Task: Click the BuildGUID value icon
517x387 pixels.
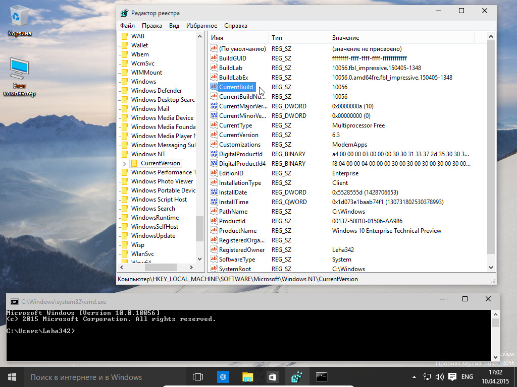Action: point(214,58)
